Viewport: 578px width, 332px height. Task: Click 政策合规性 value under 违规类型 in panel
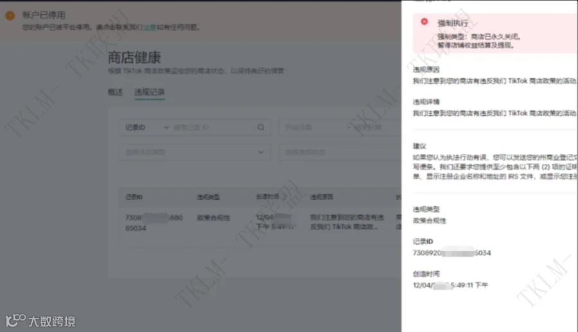(429, 220)
